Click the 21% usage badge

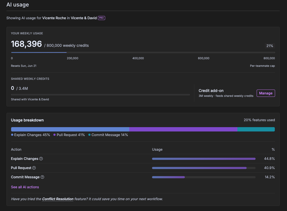click(x=270, y=46)
